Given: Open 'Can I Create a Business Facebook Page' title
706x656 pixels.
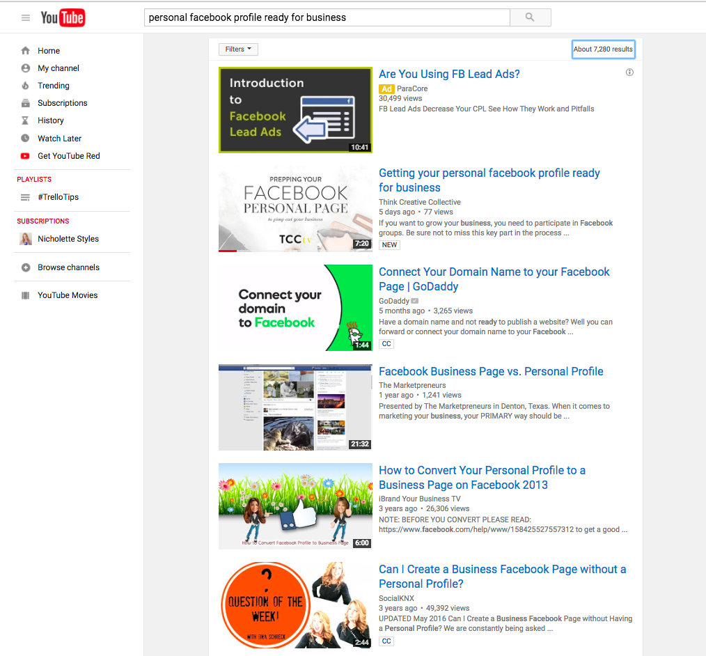Looking at the screenshot, I should click(x=502, y=577).
